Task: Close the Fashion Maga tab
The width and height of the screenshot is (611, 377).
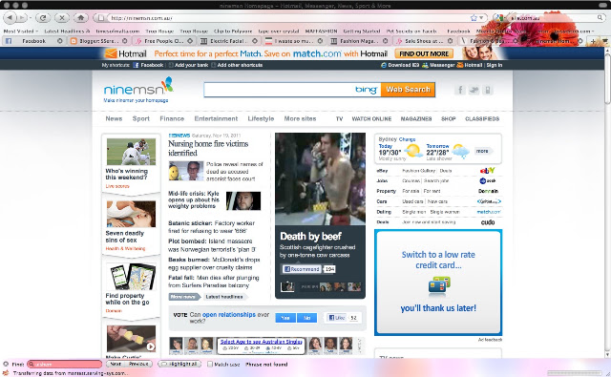Action: 385,40
